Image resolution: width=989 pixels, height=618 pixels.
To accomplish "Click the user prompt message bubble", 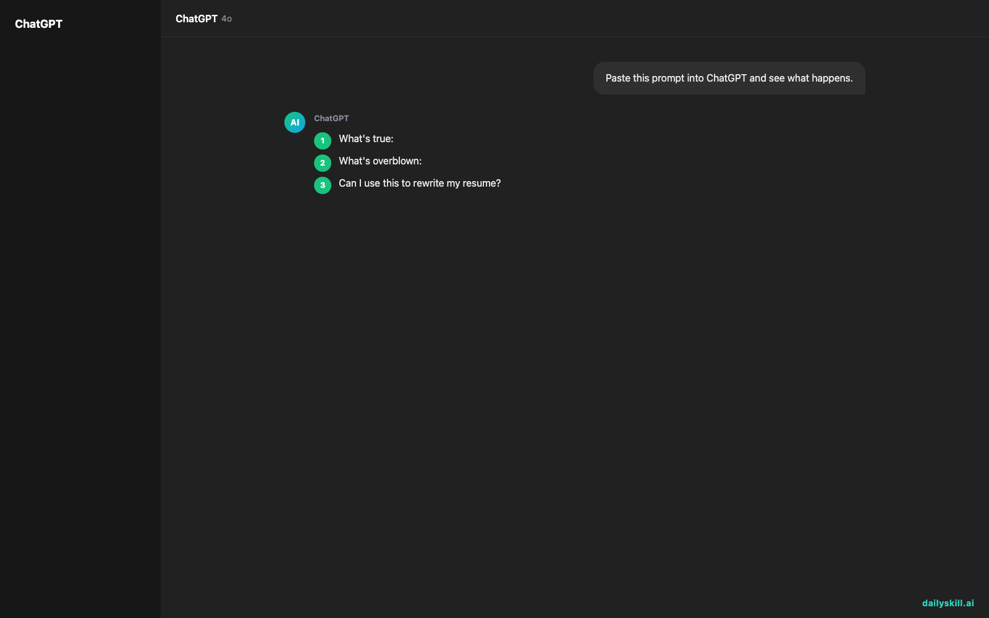I will pos(729,78).
